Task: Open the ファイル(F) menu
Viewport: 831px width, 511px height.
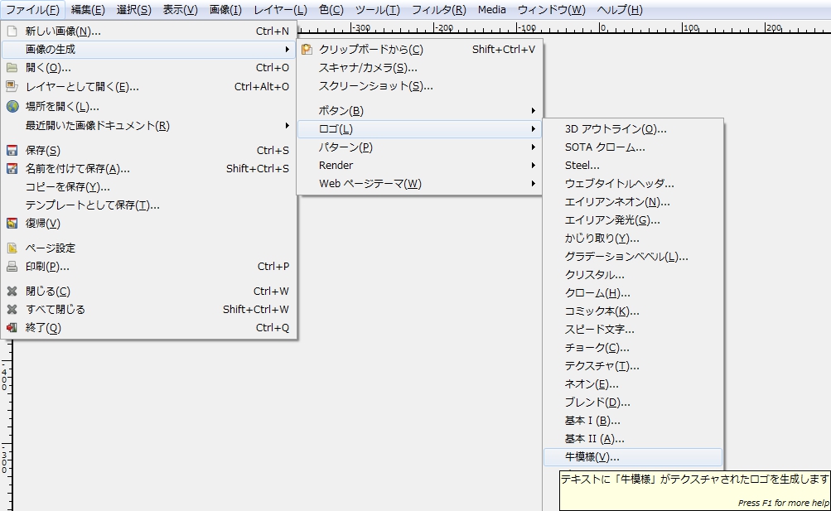Action: pos(32,10)
